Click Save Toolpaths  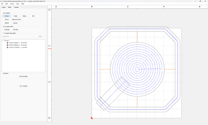pos(24,86)
